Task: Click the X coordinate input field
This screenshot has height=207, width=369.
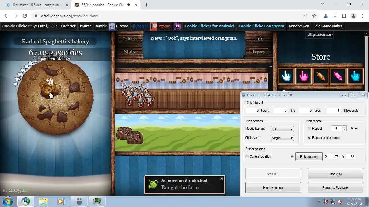Action: point(334,157)
